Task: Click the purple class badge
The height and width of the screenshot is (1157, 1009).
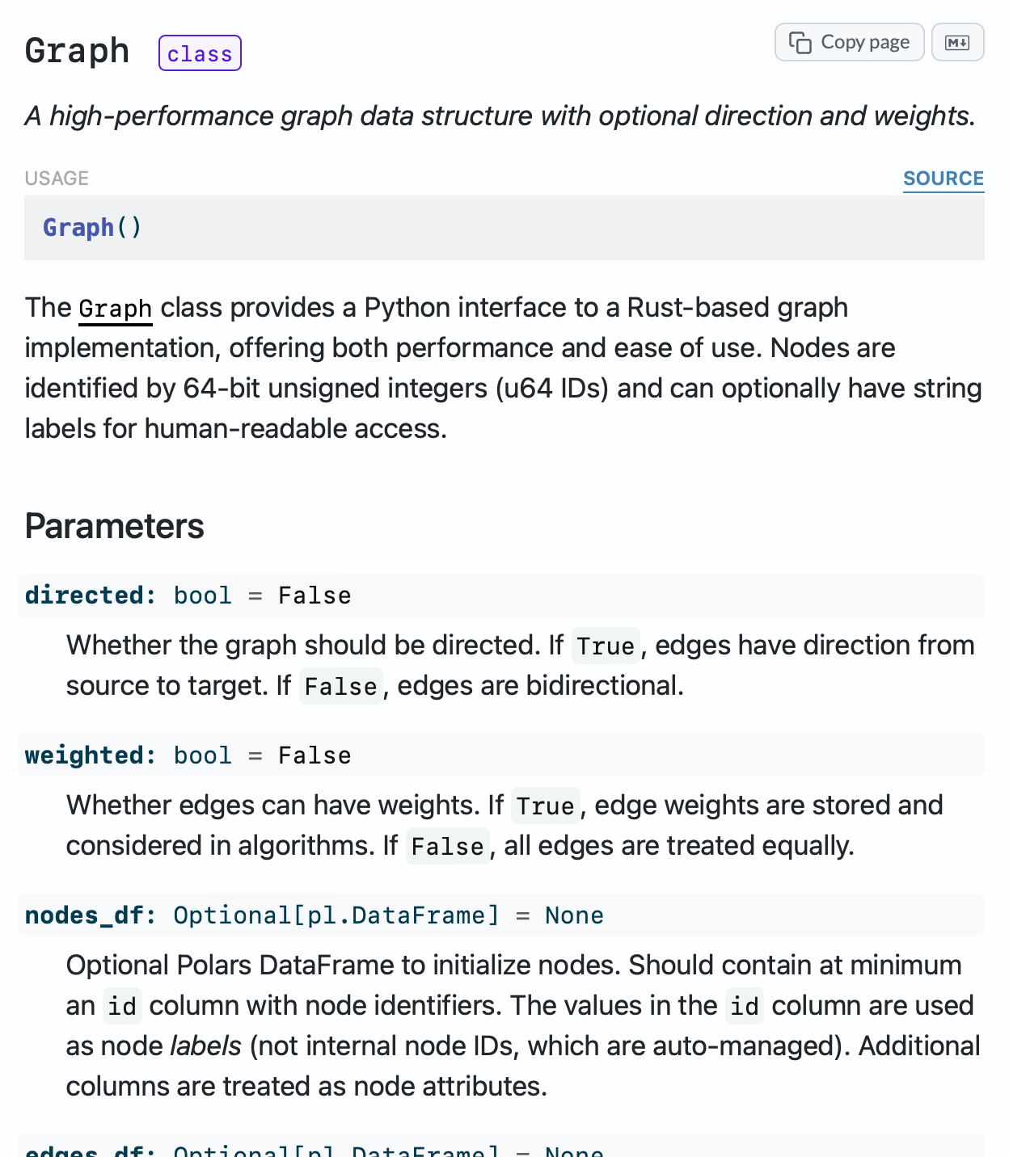Action: point(200,53)
